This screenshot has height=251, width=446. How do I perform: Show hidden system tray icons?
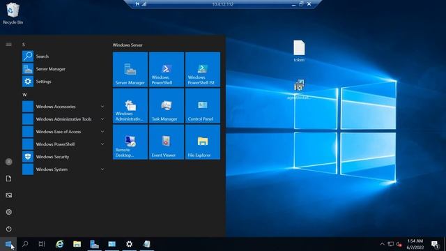point(382,244)
